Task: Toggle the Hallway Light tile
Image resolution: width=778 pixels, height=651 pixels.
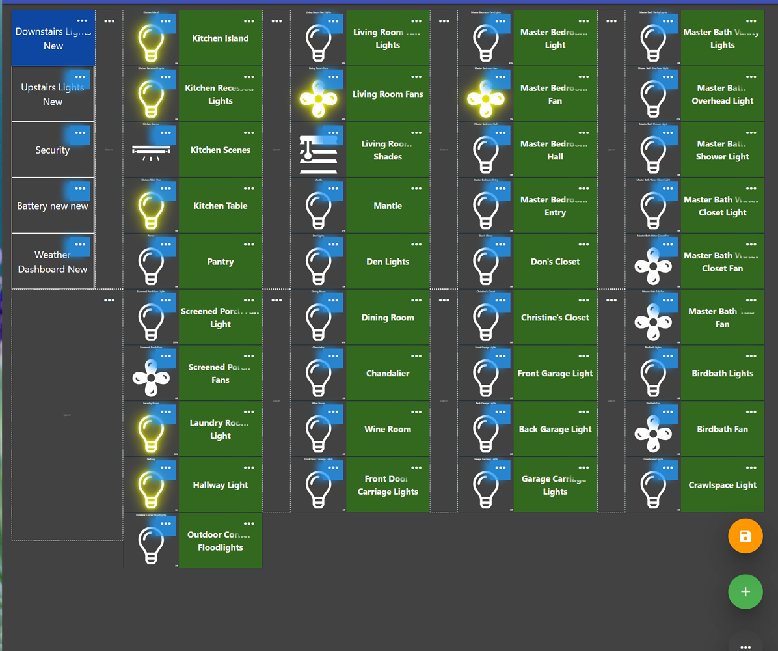Action: click(x=150, y=488)
